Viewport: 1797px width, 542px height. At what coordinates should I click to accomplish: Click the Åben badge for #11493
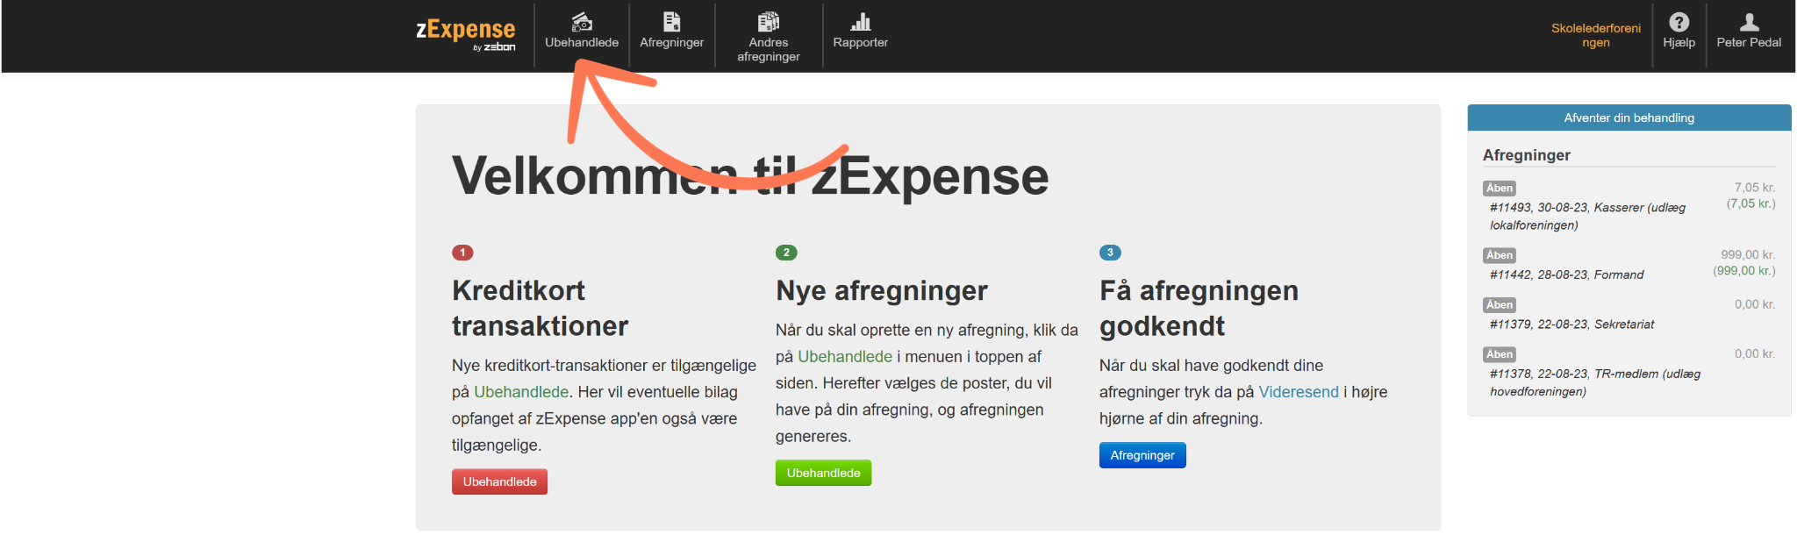[1500, 188]
